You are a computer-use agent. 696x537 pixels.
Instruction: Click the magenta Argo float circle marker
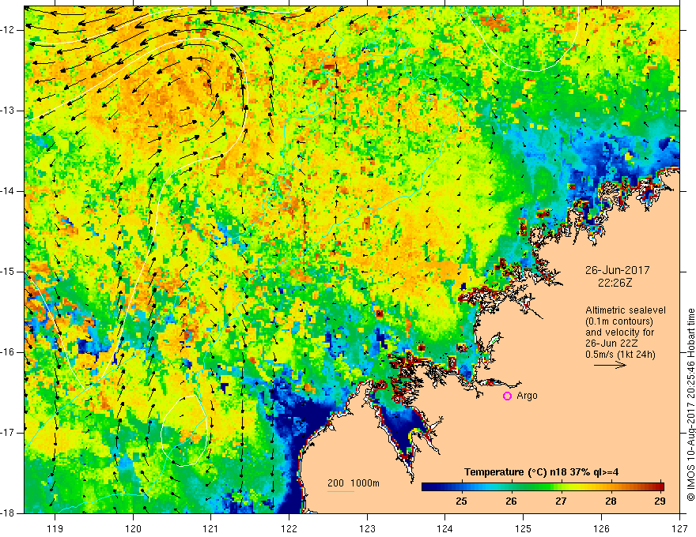(x=507, y=396)
